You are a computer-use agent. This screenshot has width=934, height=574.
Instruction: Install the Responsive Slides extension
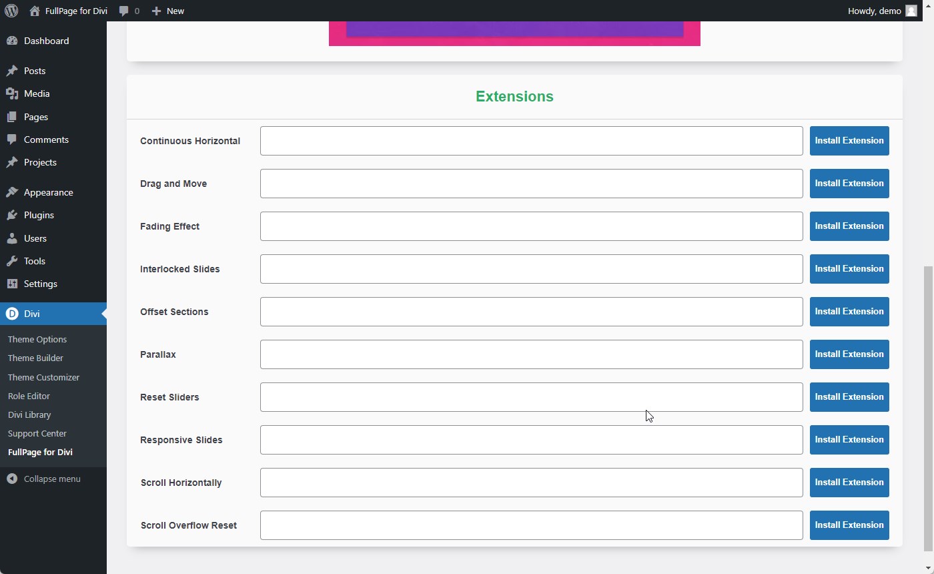(x=849, y=440)
